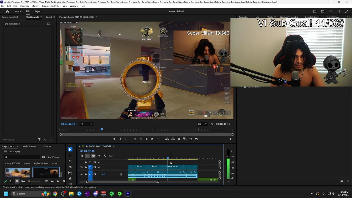352x198 pixels.
Task: Switch project panel to list view
Action: [11, 181]
